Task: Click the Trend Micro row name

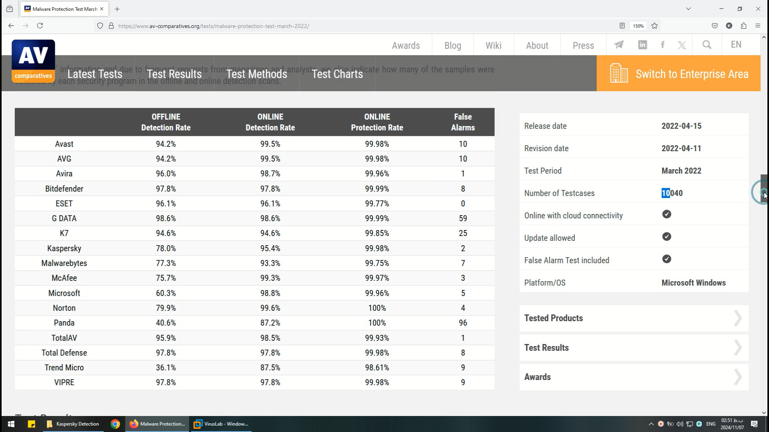Action: point(64,368)
